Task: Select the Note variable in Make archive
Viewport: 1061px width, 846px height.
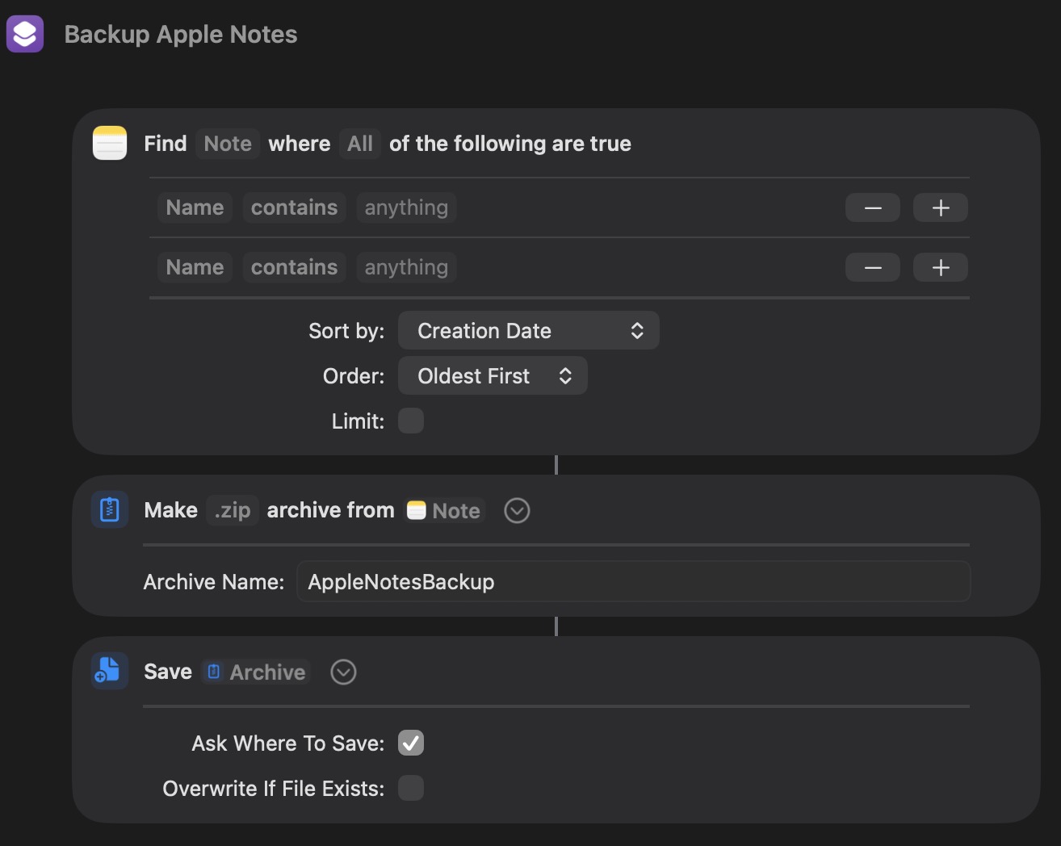Action: click(443, 510)
